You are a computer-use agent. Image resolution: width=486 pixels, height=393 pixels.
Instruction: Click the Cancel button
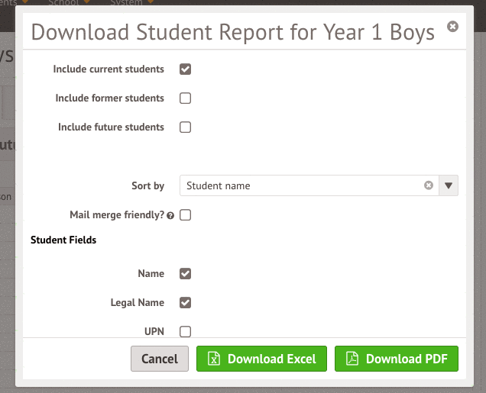click(x=160, y=359)
